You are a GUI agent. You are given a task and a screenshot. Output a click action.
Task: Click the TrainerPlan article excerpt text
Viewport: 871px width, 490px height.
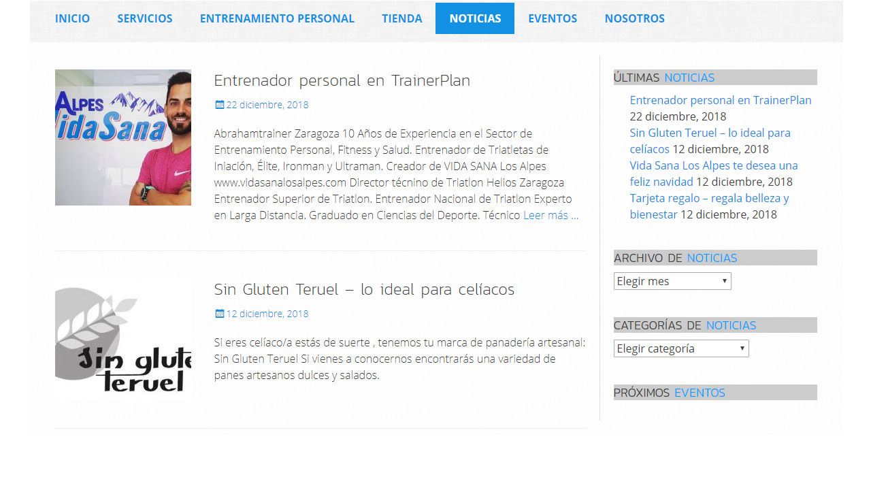[x=397, y=174]
